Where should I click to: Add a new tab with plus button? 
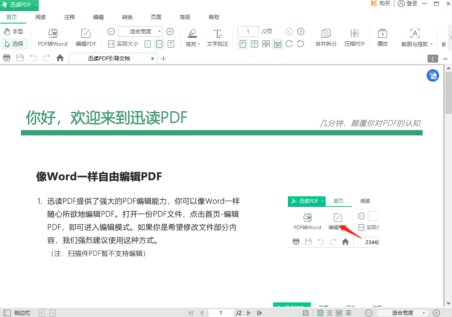point(163,59)
